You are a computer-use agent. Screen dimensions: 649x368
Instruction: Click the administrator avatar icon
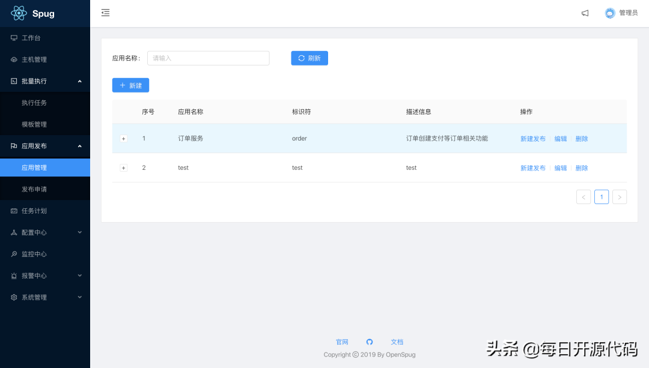pyautogui.click(x=610, y=13)
